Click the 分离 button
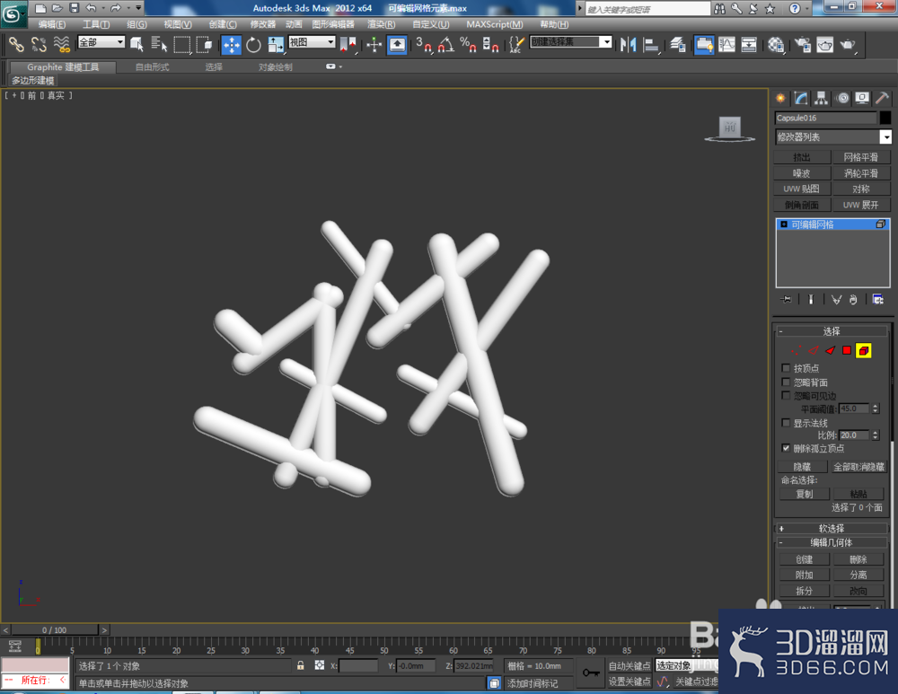Viewport: 898px width, 694px height. 858,575
